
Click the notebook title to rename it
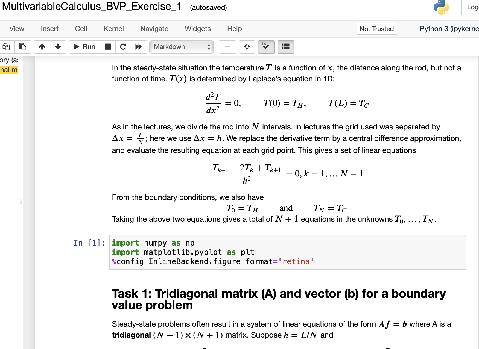90,7
